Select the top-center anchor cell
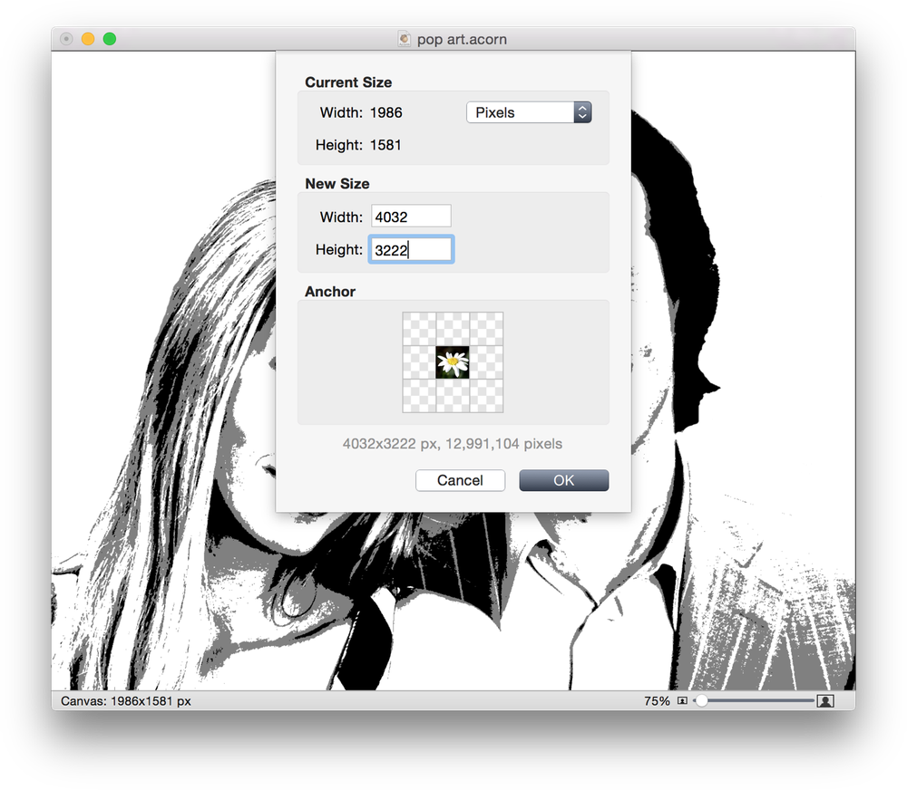 pyautogui.click(x=452, y=327)
